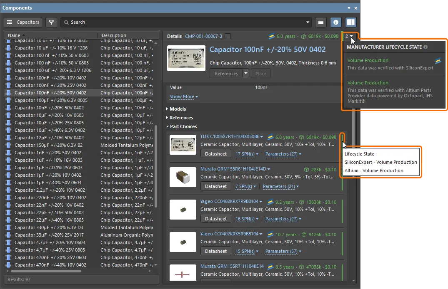Click the info icon beside Manufacturer Lifecycle State
The width and height of the screenshot is (448, 289).
coord(425,47)
